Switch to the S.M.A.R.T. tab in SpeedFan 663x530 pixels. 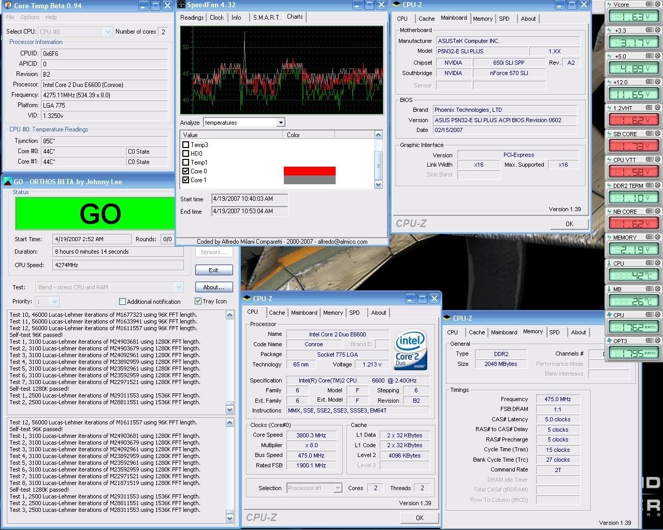[266, 18]
